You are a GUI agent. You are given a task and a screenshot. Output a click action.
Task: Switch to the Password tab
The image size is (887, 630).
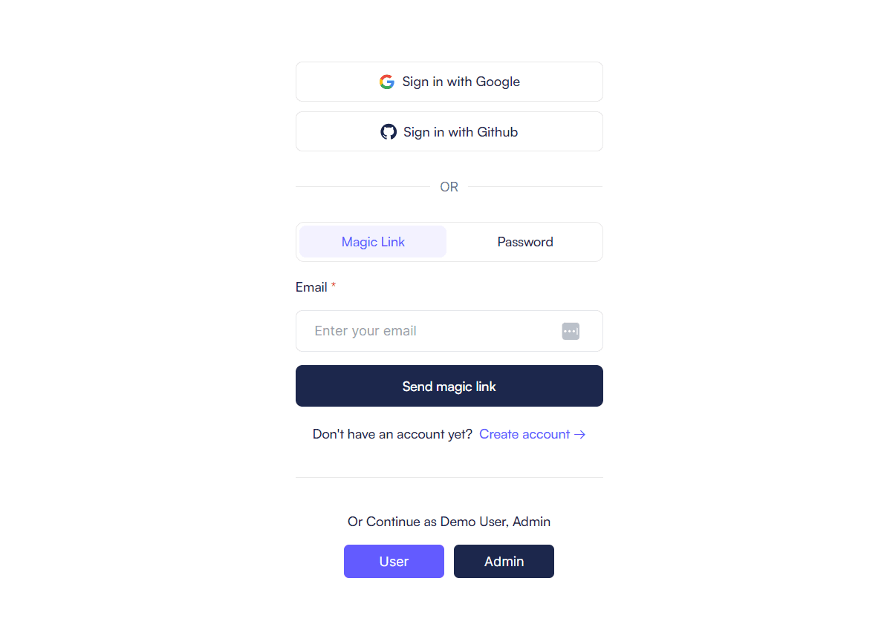coord(524,242)
